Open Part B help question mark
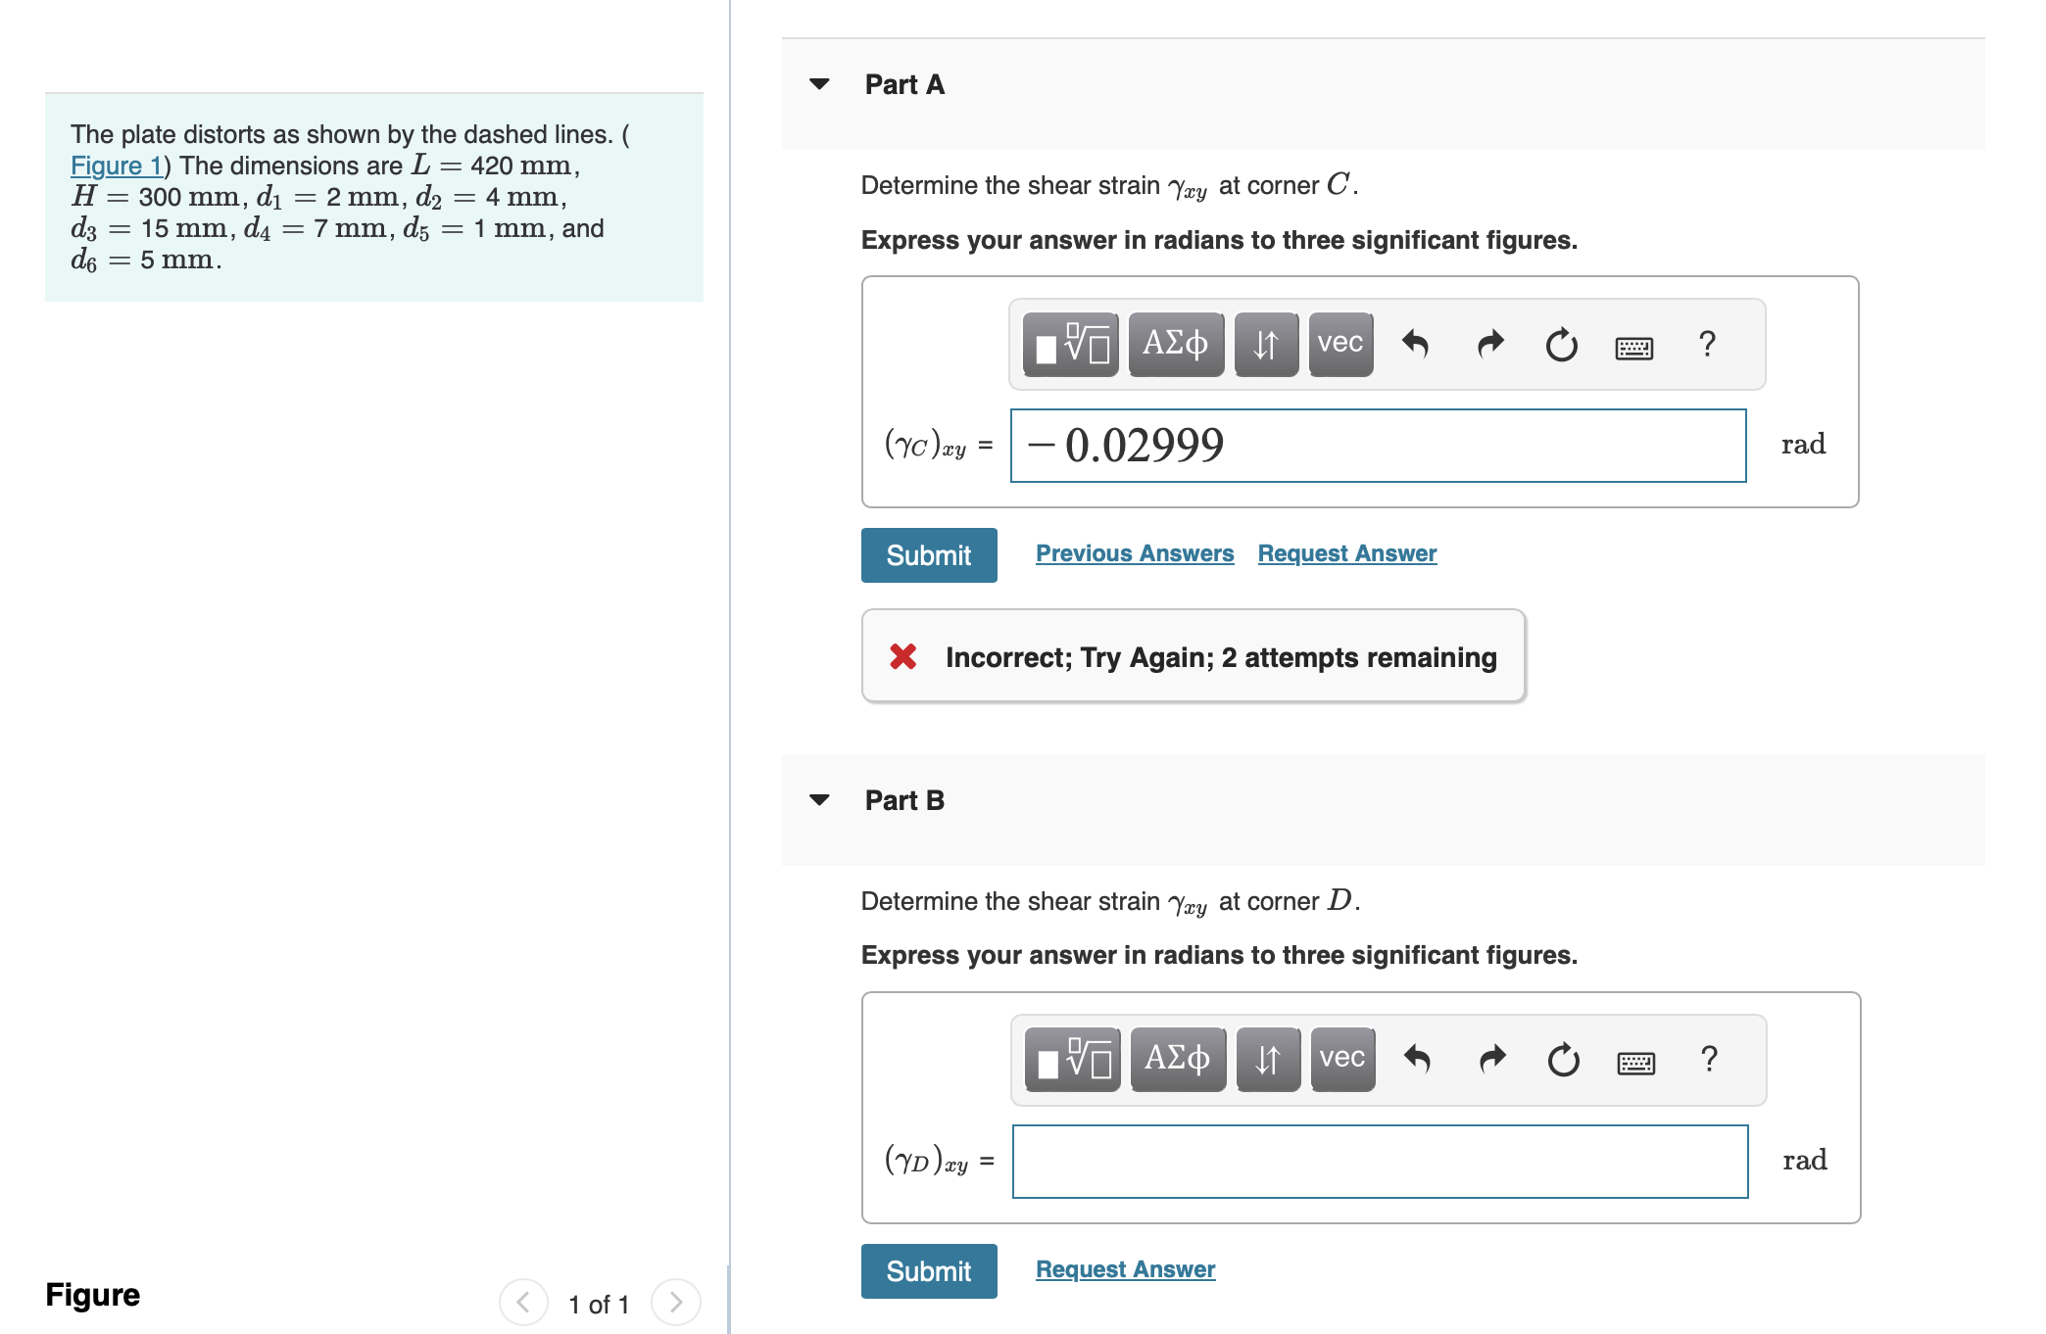The image size is (2046, 1334). coord(1709,1059)
